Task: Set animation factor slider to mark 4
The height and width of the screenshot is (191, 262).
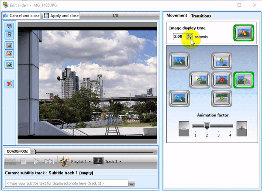Action: coord(230,126)
